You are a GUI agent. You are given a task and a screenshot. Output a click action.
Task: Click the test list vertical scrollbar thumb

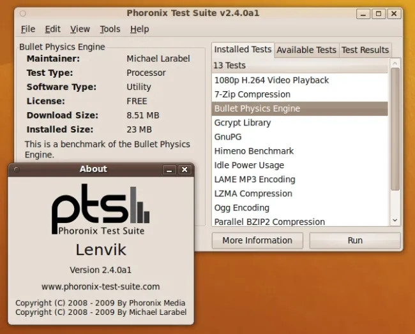395,129
